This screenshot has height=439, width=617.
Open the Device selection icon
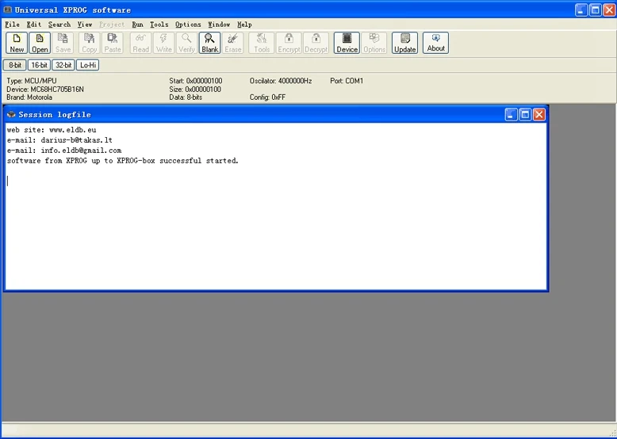click(x=347, y=43)
